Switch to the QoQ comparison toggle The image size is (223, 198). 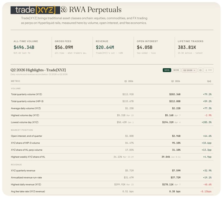pyautogui.click(x=167, y=70)
